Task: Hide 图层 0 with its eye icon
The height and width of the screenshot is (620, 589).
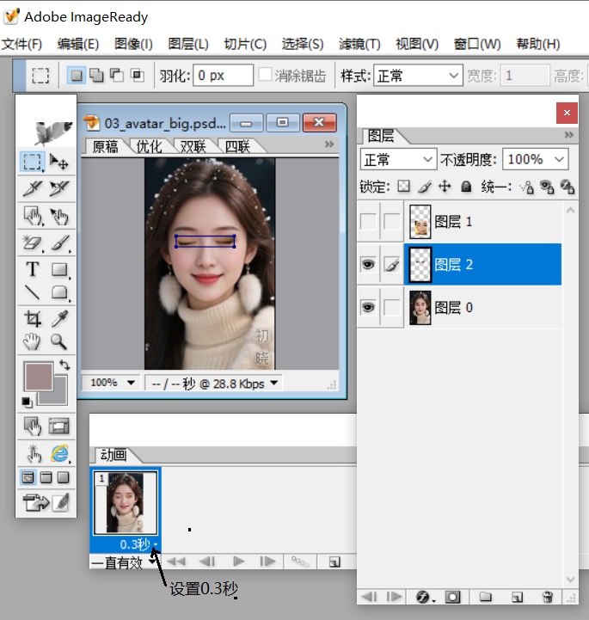Action: coord(368,308)
